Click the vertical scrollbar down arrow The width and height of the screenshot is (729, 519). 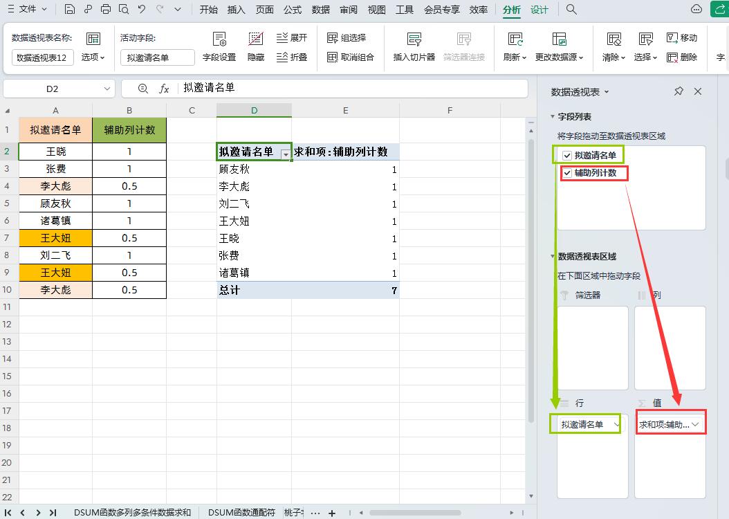pos(531,497)
